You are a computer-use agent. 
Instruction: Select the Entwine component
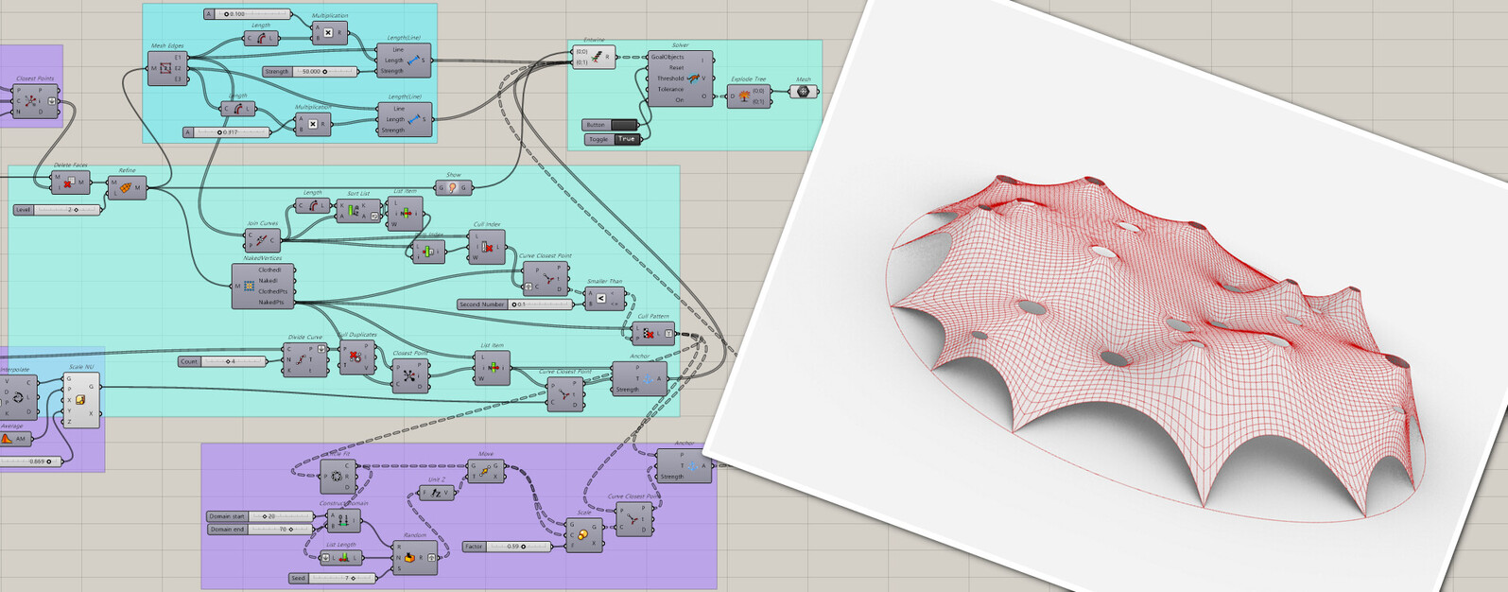(x=594, y=57)
